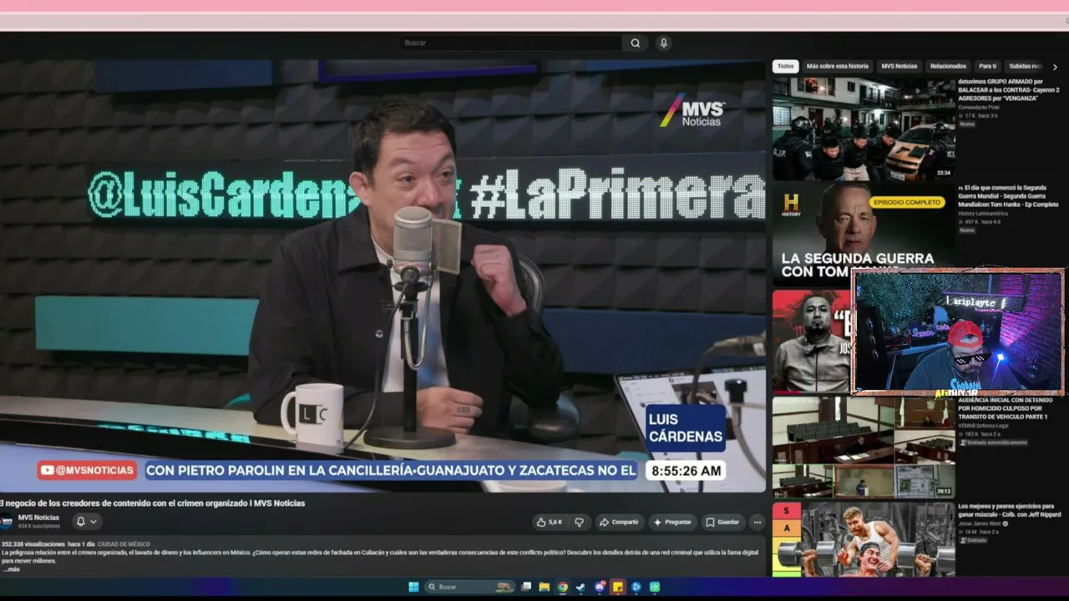Open the MVS Noticias channel name link
The width and height of the screenshot is (1069, 601).
coord(38,518)
